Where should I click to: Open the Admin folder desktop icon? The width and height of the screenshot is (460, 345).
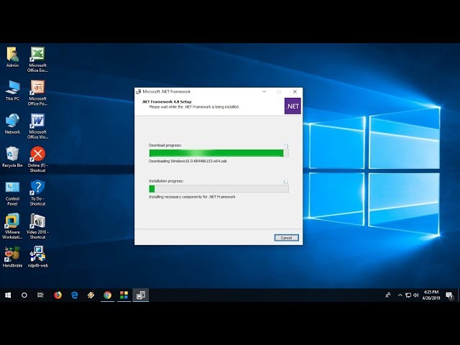pos(12,57)
